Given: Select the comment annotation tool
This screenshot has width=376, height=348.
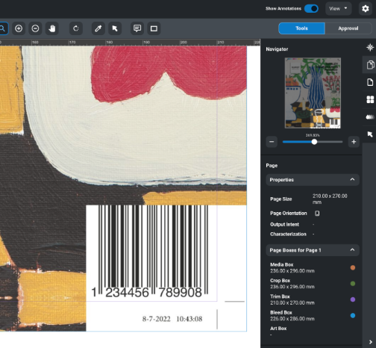Looking at the screenshot, I should click(137, 28).
